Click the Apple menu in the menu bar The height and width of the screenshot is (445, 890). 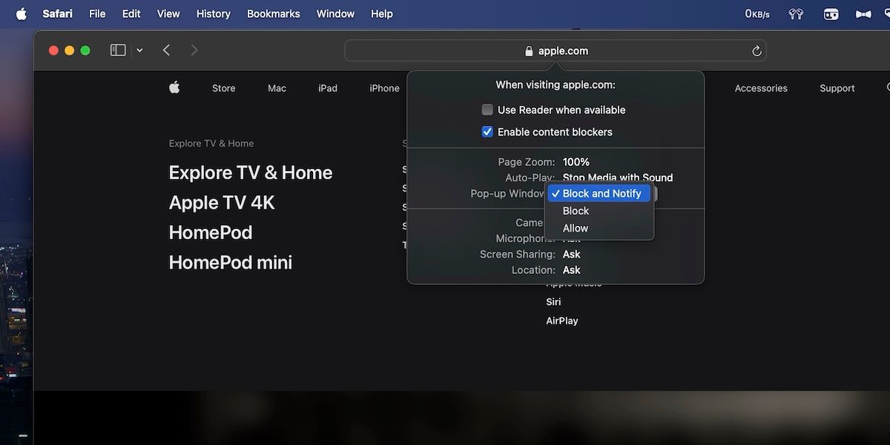(20, 13)
